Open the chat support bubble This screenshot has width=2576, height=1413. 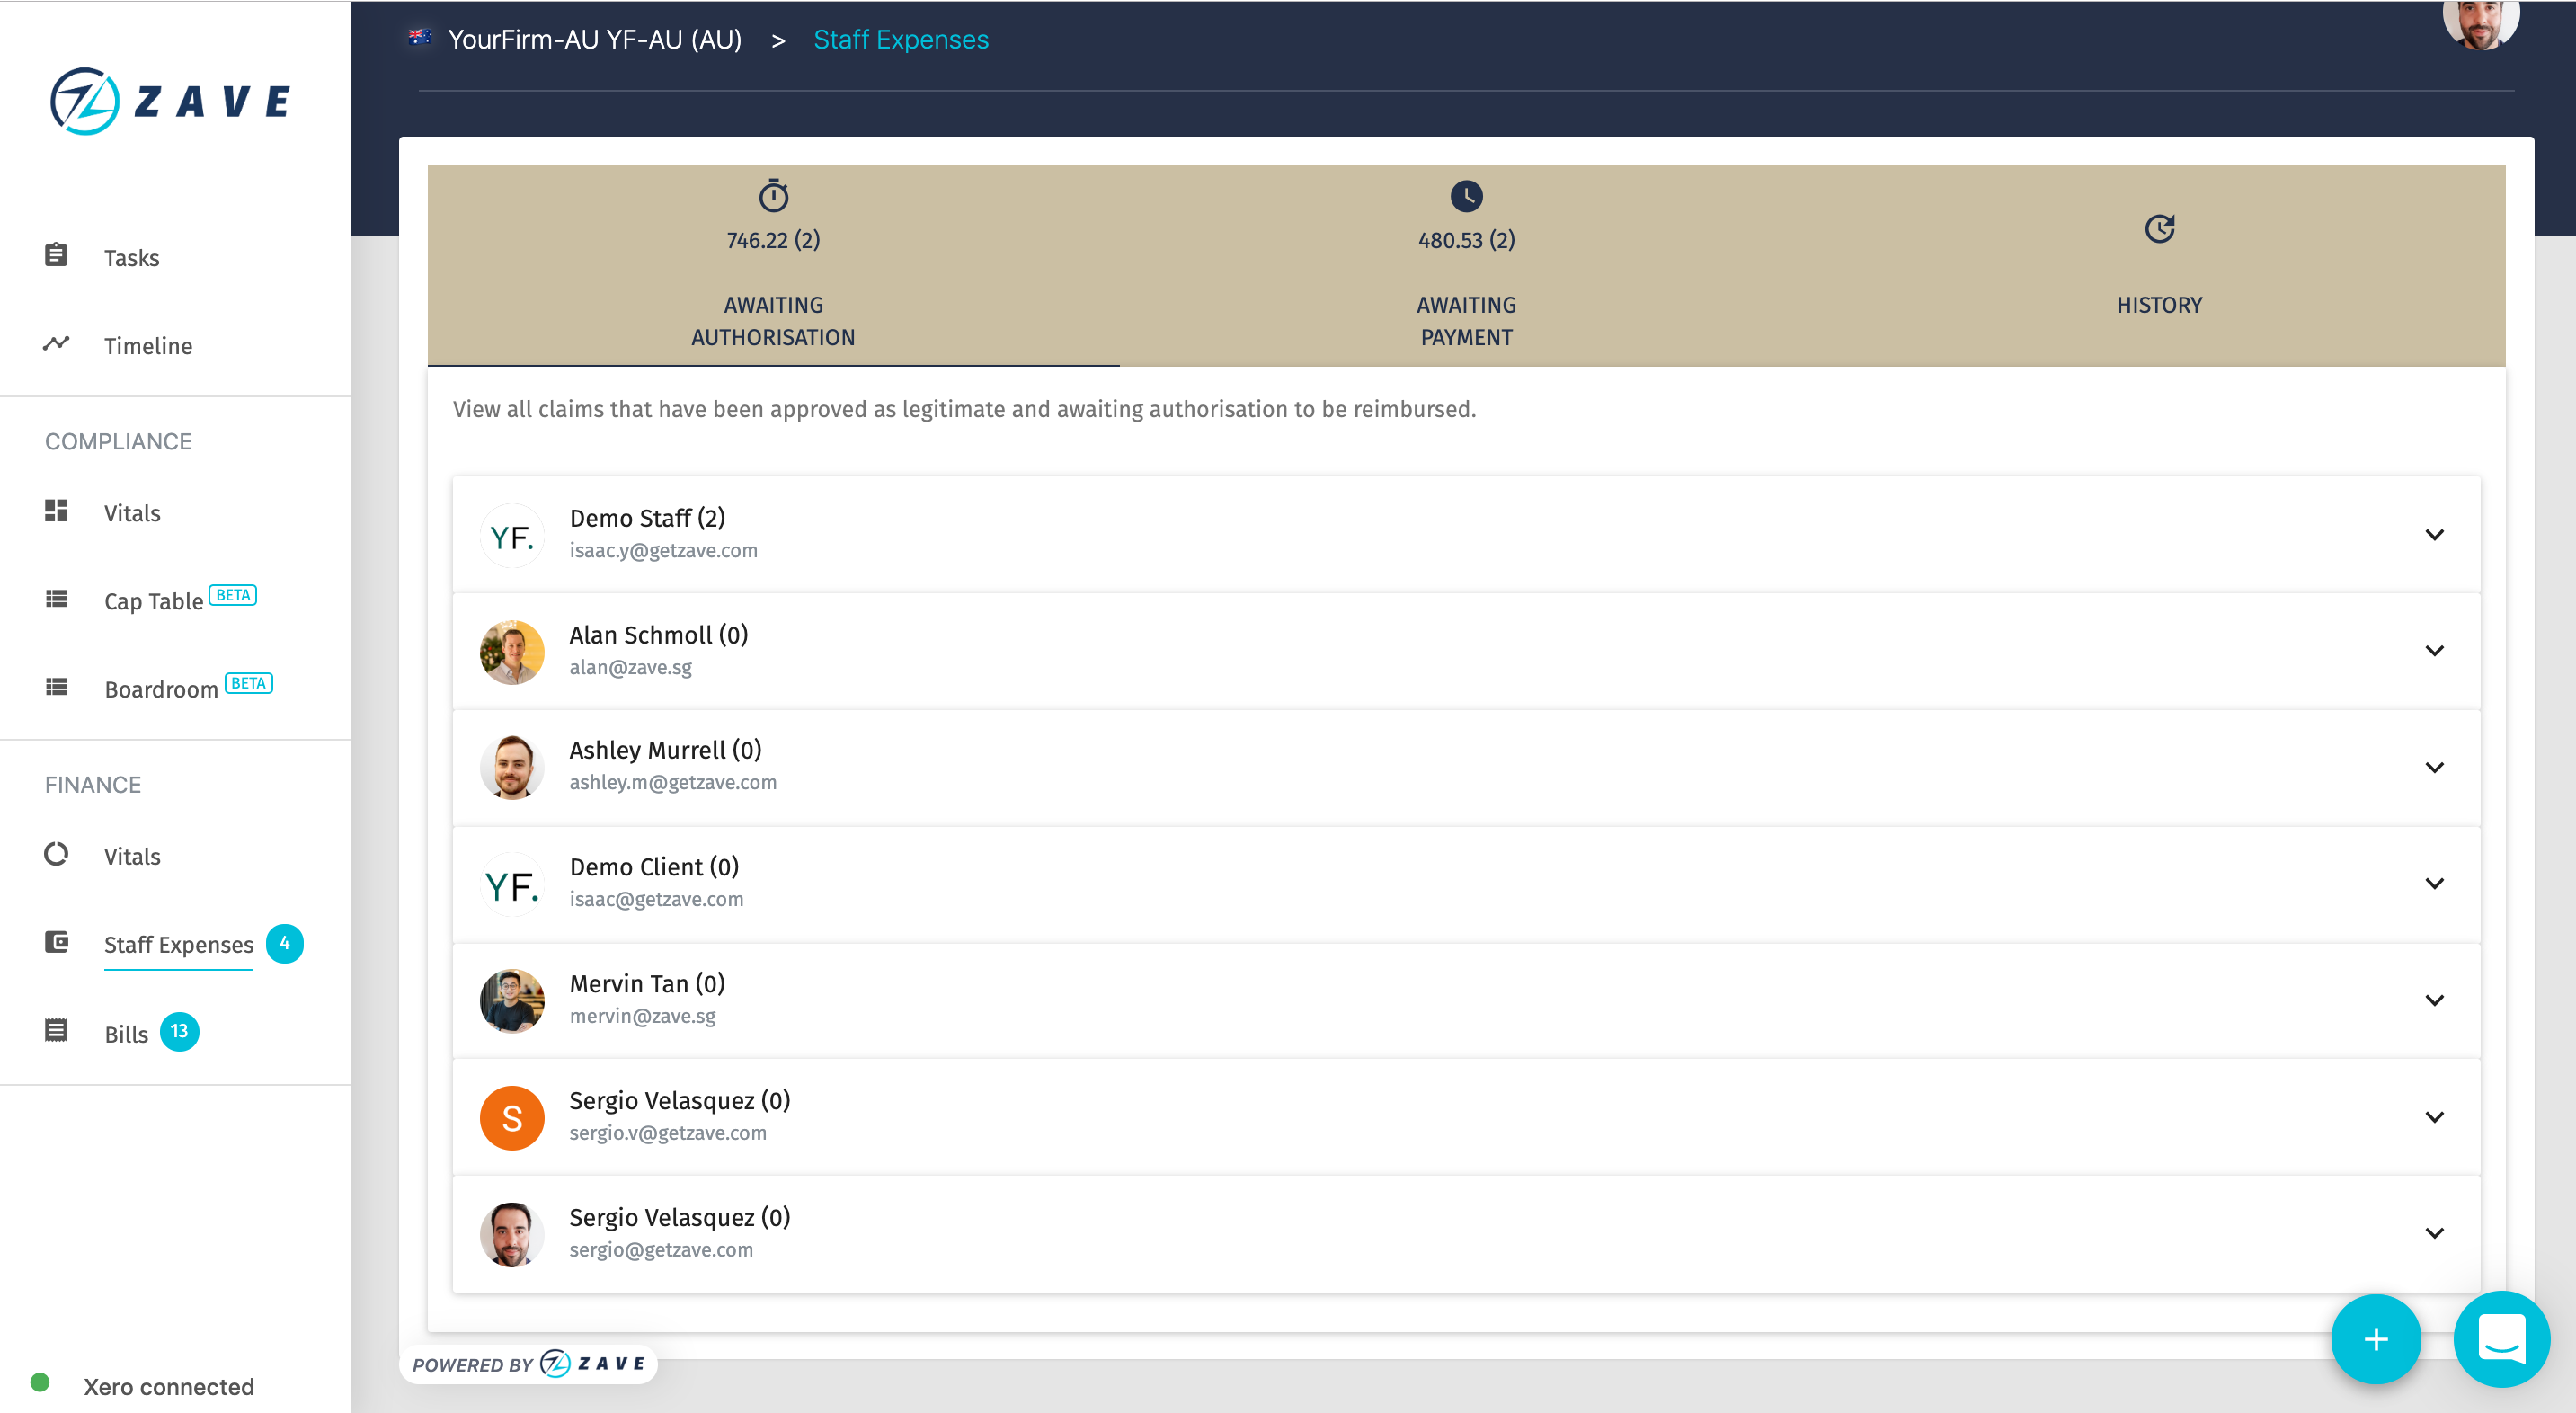(x=2501, y=1339)
